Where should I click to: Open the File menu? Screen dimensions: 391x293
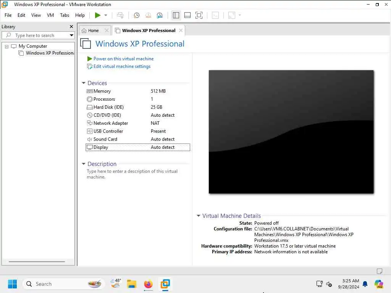[x=8, y=15]
